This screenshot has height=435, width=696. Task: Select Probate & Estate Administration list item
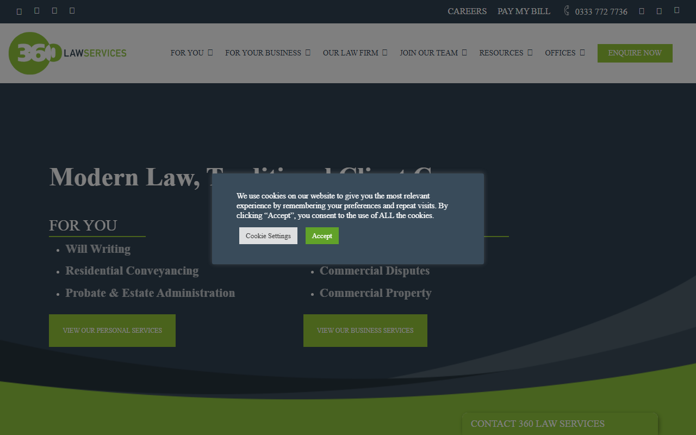tap(150, 293)
